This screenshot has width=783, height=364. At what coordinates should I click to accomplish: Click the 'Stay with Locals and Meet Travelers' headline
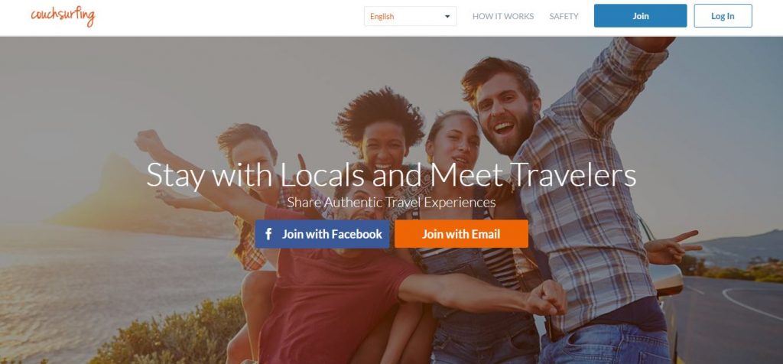(x=391, y=175)
